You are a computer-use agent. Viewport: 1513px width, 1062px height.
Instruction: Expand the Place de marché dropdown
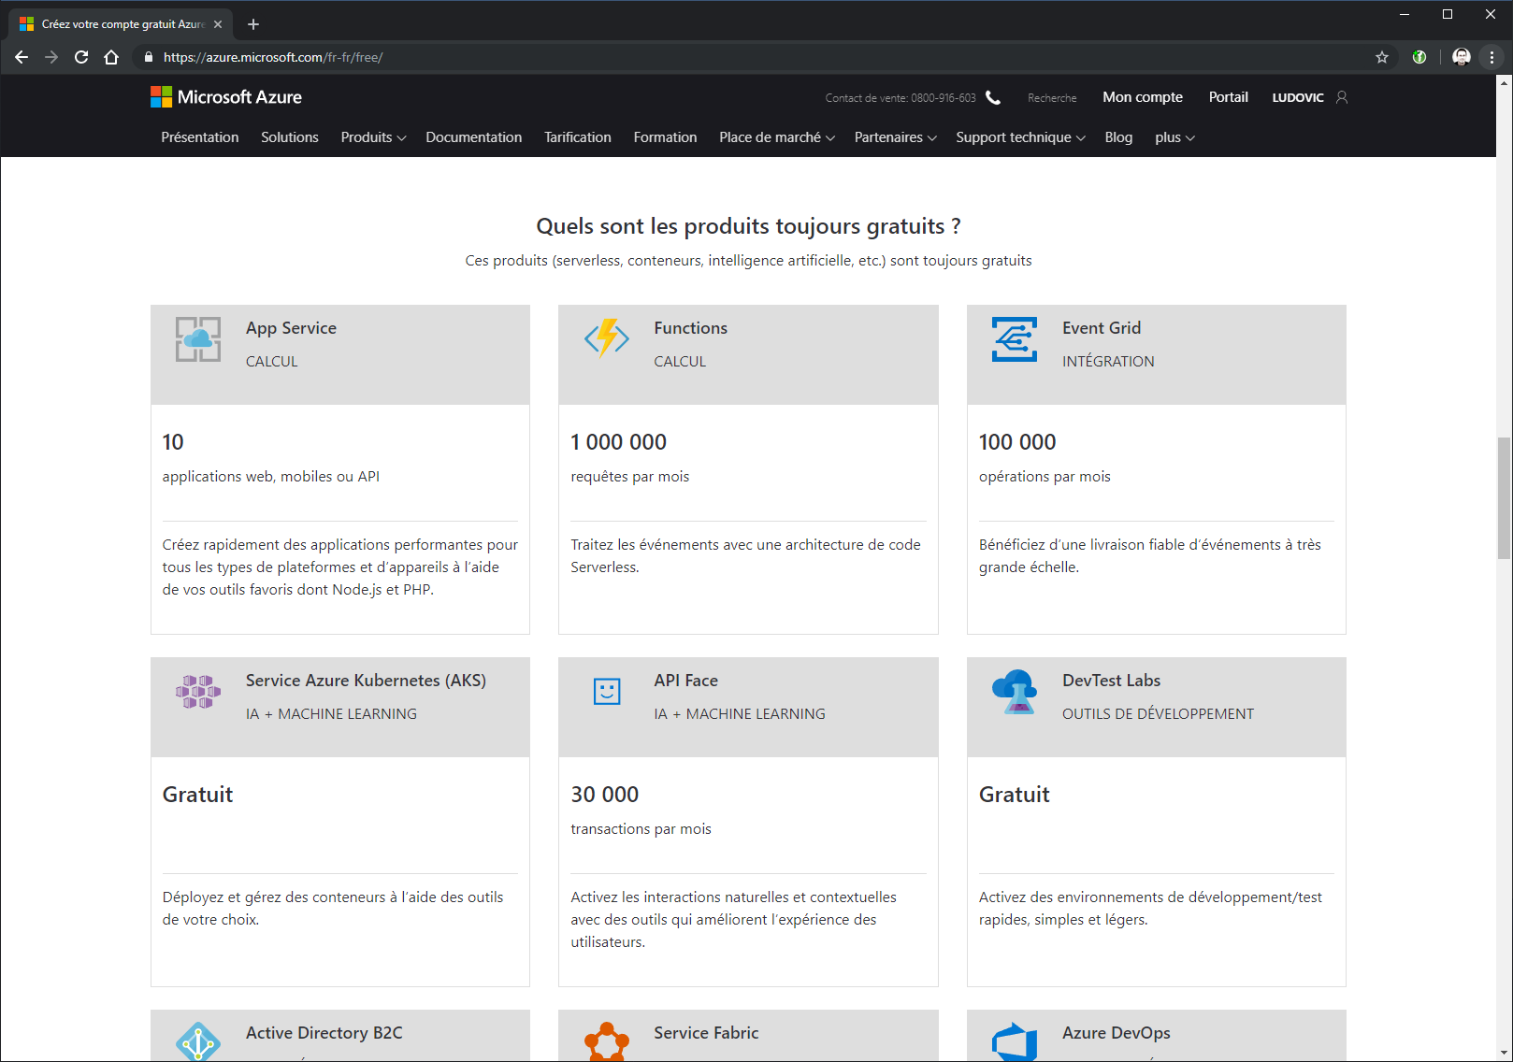coord(777,137)
